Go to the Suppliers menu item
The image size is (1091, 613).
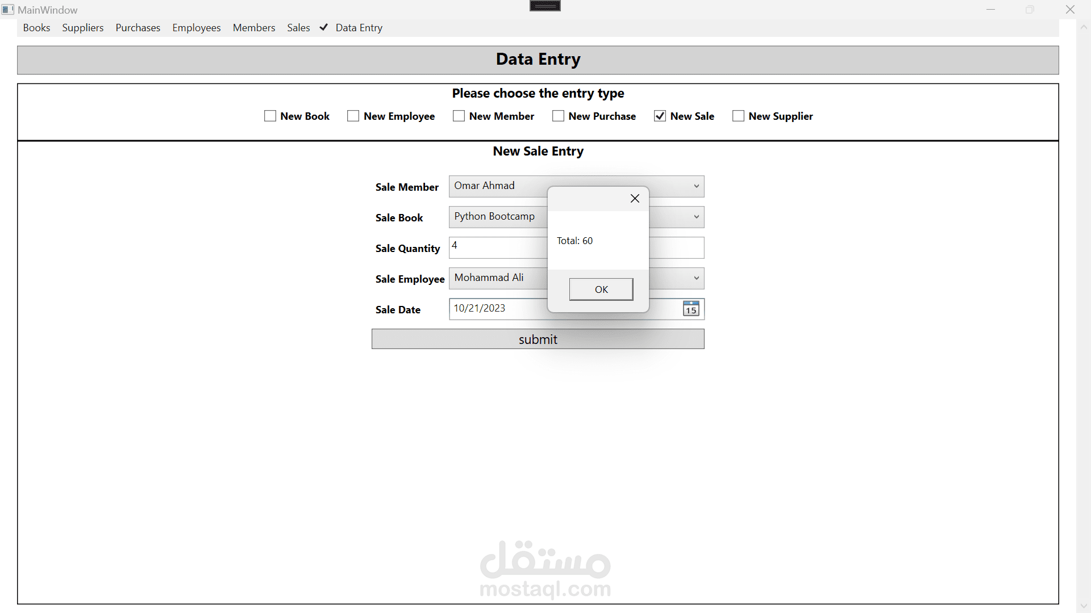[x=83, y=28]
